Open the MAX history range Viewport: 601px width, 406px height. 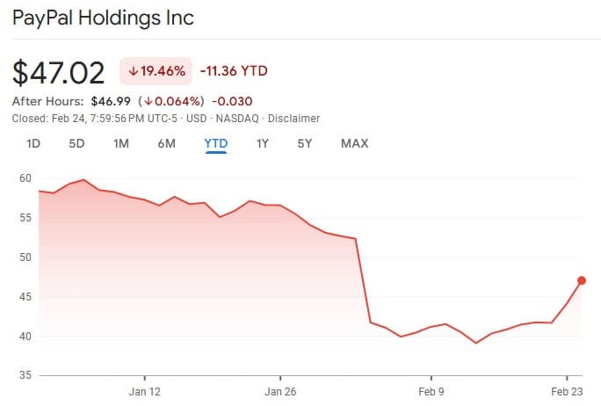[354, 143]
